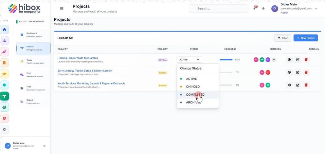Click the PROGRESS column header
325x154 pixels.
click(230, 49)
